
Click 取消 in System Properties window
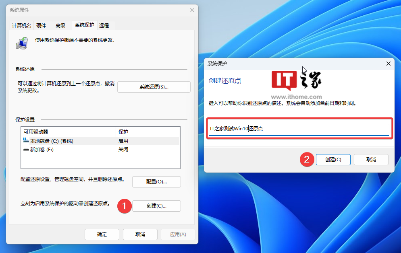point(140,234)
